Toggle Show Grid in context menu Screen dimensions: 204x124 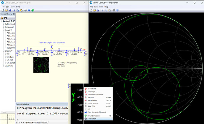click(x=98, y=106)
